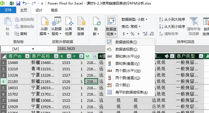Image resolution: width=209 pixels, height=113 pixels.
Task: Open 客户名称 column filter dropdown
Action: pyautogui.click(x=56, y=56)
